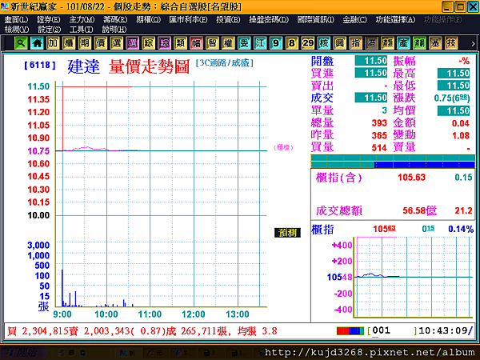Open the 櫃 toolbar icon
Image resolution: width=480 pixels, height=360 pixels.
click(x=69, y=43)
